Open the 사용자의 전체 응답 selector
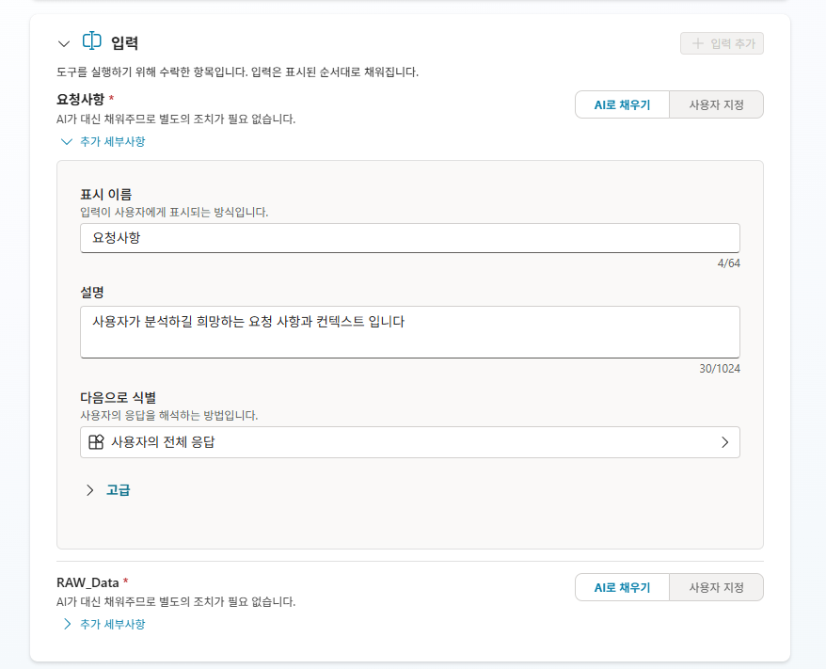This screenshot has height=669, width=826. 410,442
